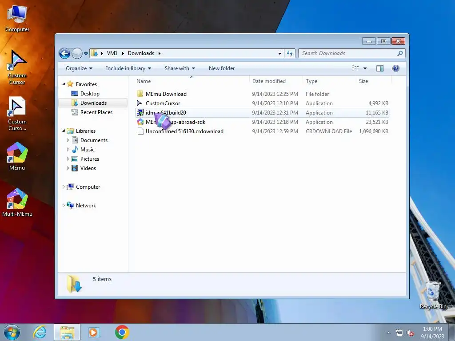Launch Internet Explorer from the taskbar
The image size is (455, 341).
(40, 332)
